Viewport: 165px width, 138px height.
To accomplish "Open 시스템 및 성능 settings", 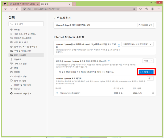I will 26,76.
